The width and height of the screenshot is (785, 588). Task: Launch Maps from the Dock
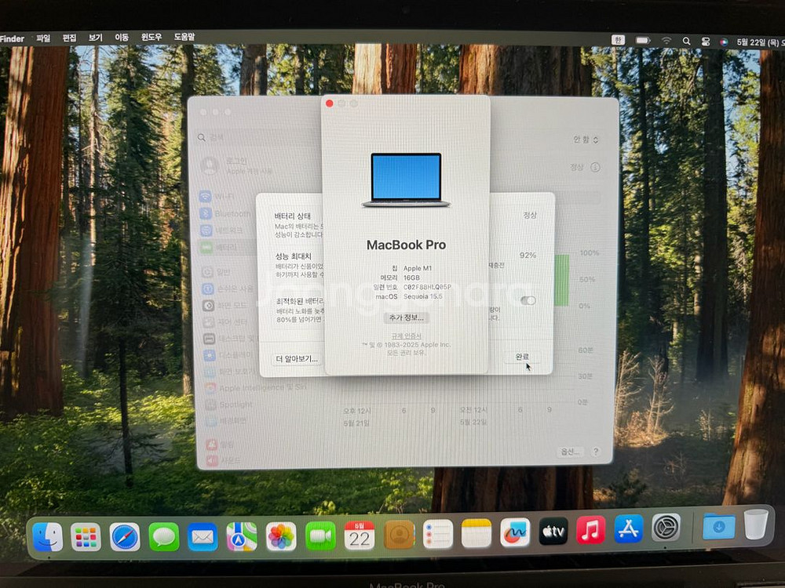(x=242, y=536)
